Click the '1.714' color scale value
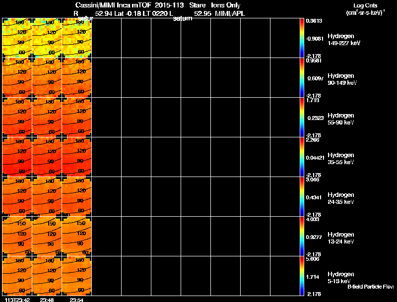Screen dimensions: 397x302 [313, 277]
